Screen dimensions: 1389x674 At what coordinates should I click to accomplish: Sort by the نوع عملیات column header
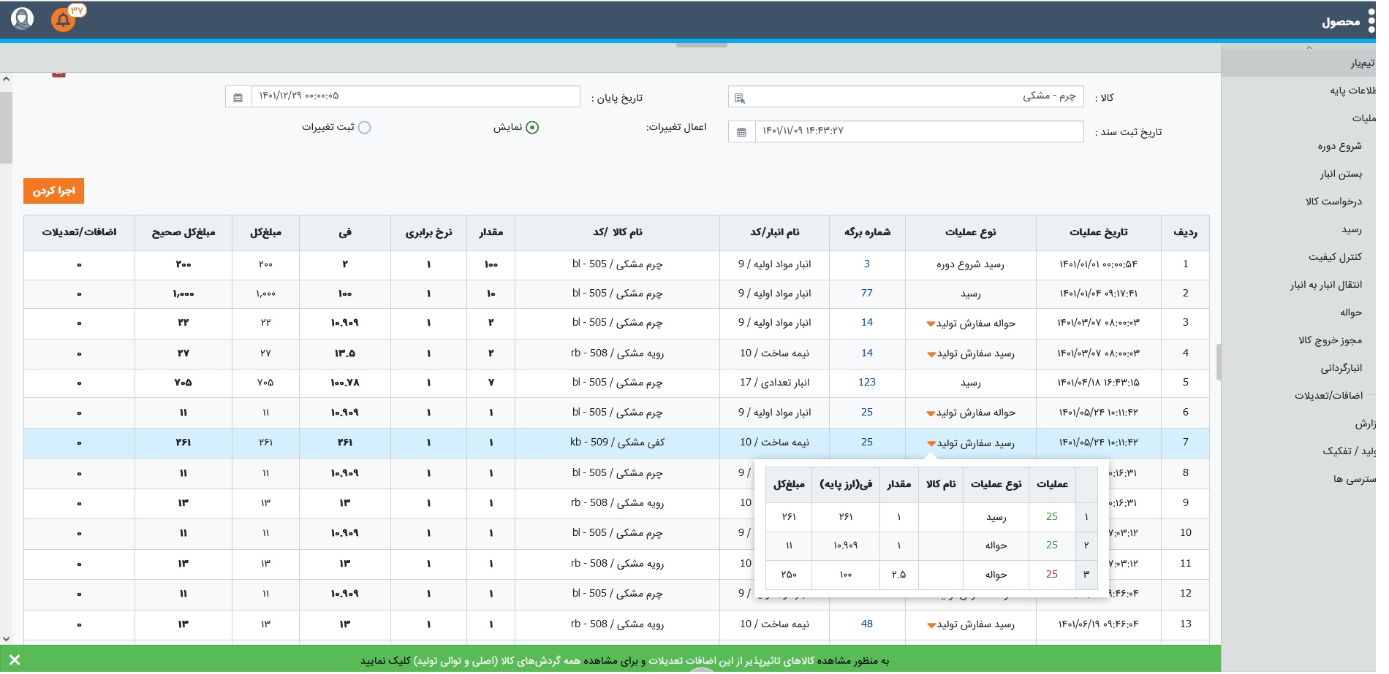point(970,233)
